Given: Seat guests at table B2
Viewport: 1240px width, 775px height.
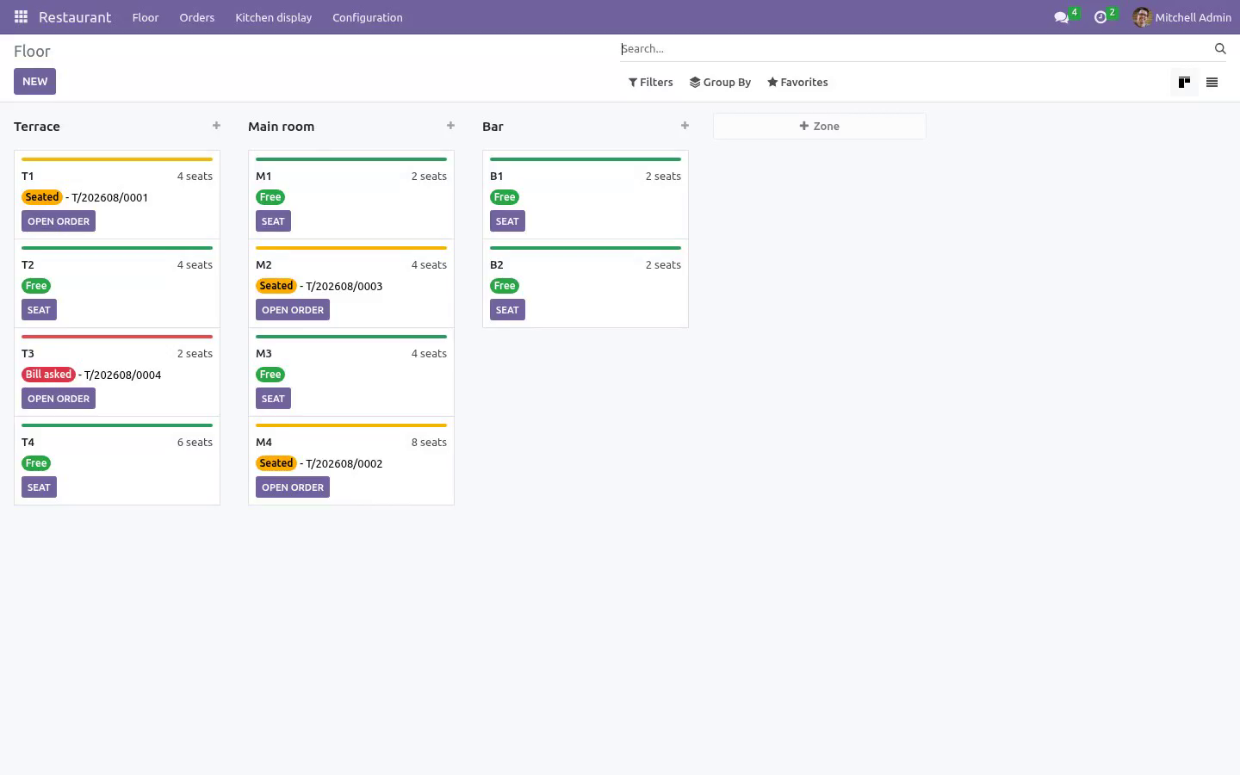Looking at the screenshot, I should (x=507, y=310).
